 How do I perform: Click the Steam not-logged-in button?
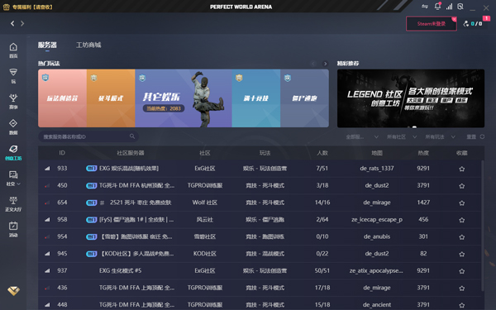pyautogui.click(x=432, y=24)
